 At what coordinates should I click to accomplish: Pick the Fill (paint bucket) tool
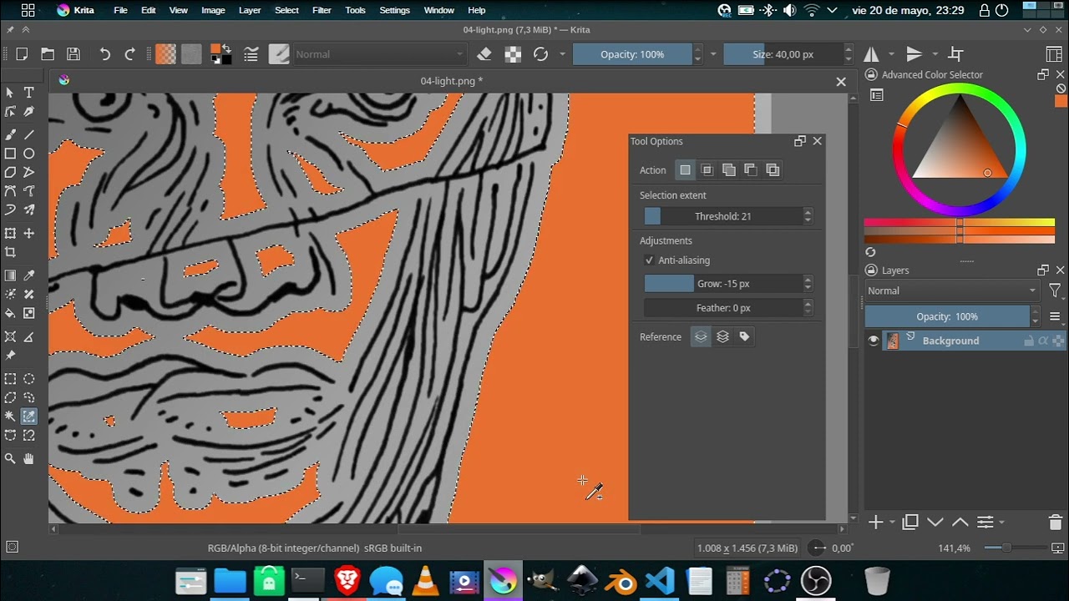coord(10,314)
